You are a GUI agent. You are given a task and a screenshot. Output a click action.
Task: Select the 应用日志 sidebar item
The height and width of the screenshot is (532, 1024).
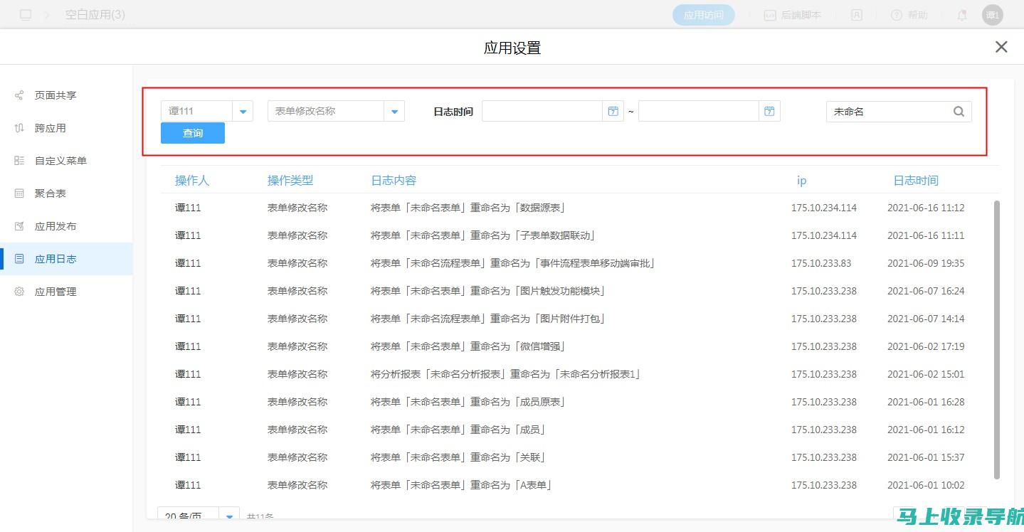click(66, 259)
